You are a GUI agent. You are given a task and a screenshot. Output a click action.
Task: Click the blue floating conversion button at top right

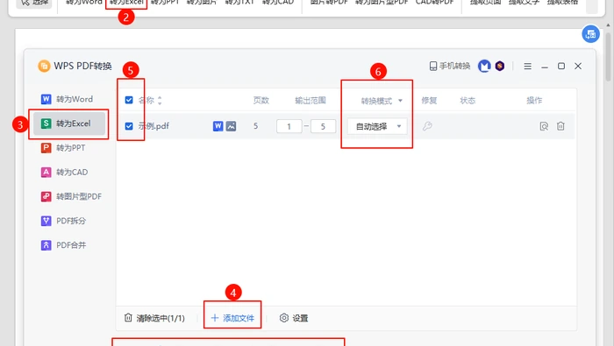coord(590,34)
